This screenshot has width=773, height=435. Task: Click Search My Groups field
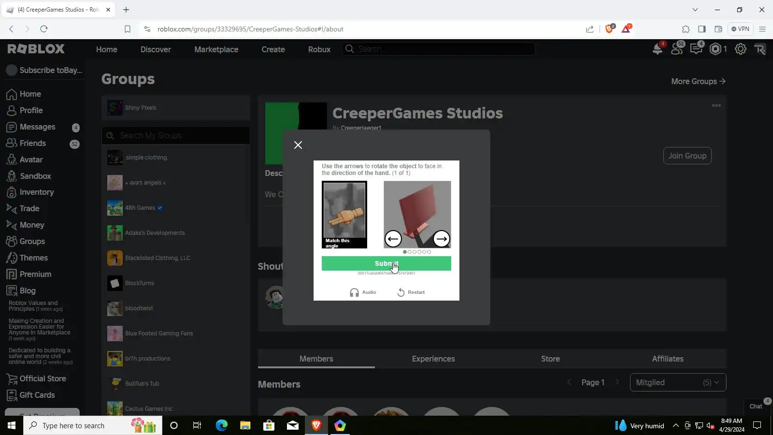pos(176,135)
